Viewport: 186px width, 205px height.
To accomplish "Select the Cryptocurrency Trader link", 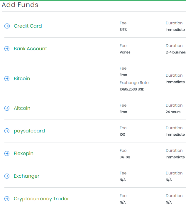I will [x=41, y=199].
